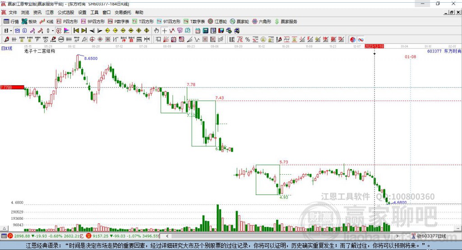
Task: Select the first yellow diamond left-arrow icon
Action: tap(107, 31)
